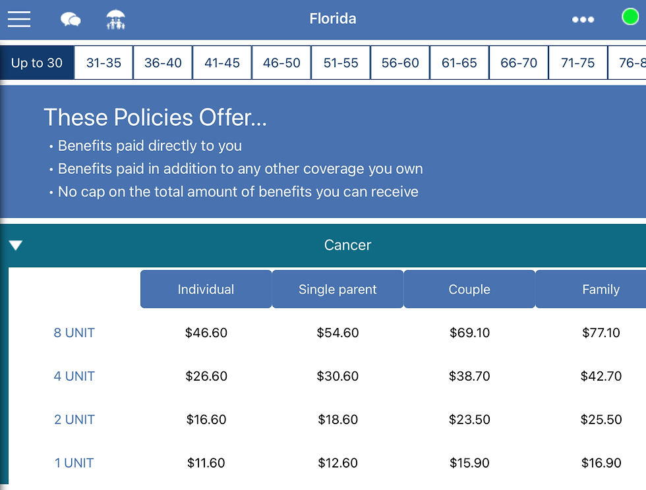The height and width of the screenshot is (490, 646).
Task: Tap the Cancer section header title
Action: [x=347, y=245]
